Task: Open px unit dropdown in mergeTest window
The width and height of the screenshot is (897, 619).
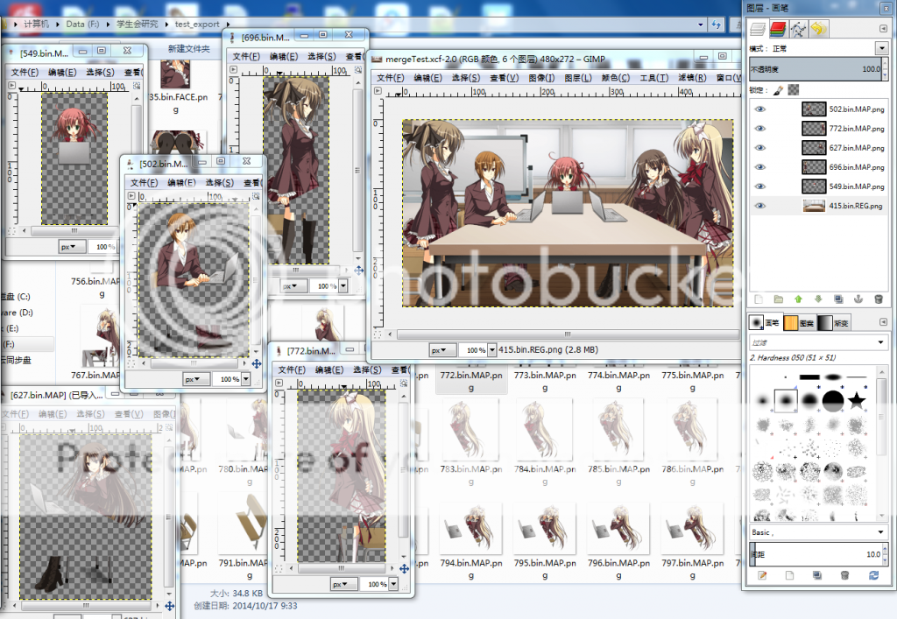Action: [x=442, y=350]
